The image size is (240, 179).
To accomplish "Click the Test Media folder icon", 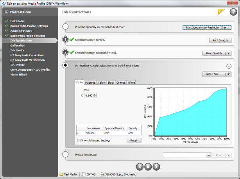I will pyautogui.click(x=61, y=174).
